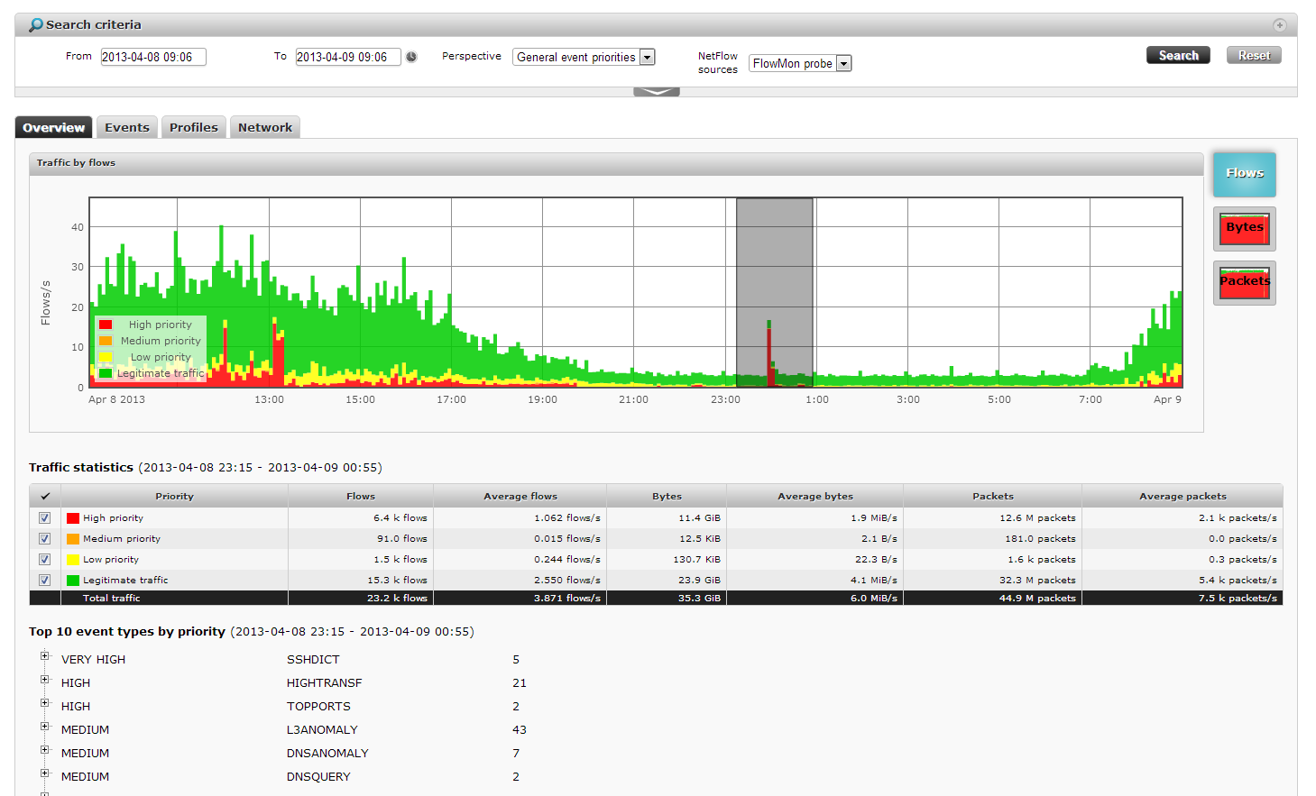Click the select-all checkmark in table header
The height and width of the screenshot is (796, 1316).
[45, 497]
